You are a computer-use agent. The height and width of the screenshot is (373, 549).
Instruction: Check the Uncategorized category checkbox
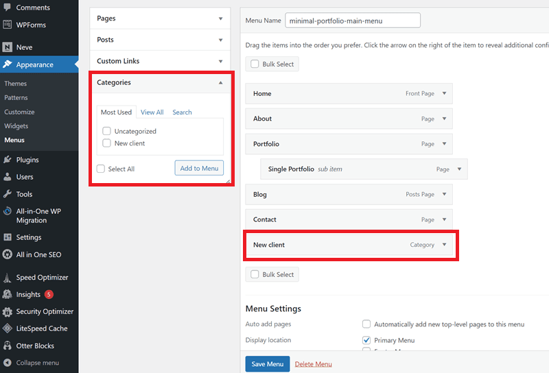pyautogui.click(x=106, y=131)
